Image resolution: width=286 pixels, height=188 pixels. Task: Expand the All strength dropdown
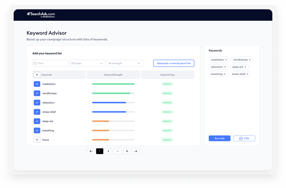click(x=125, y=63)
